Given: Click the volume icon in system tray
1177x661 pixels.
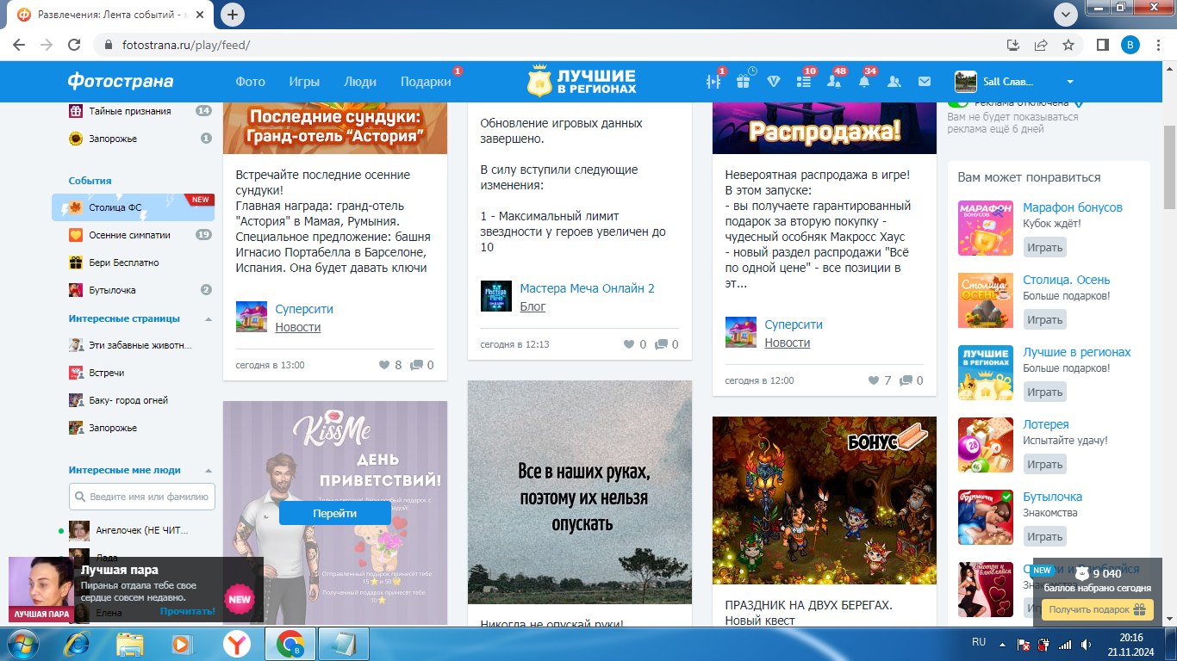Looking at the screenshot, I should point(1085,644).
